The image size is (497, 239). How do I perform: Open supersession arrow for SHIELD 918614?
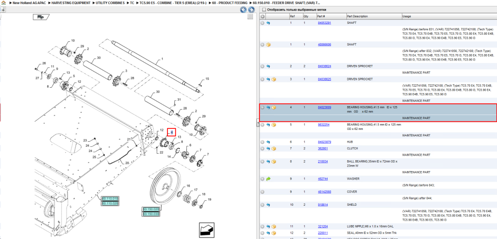click(x=268, y=205)
